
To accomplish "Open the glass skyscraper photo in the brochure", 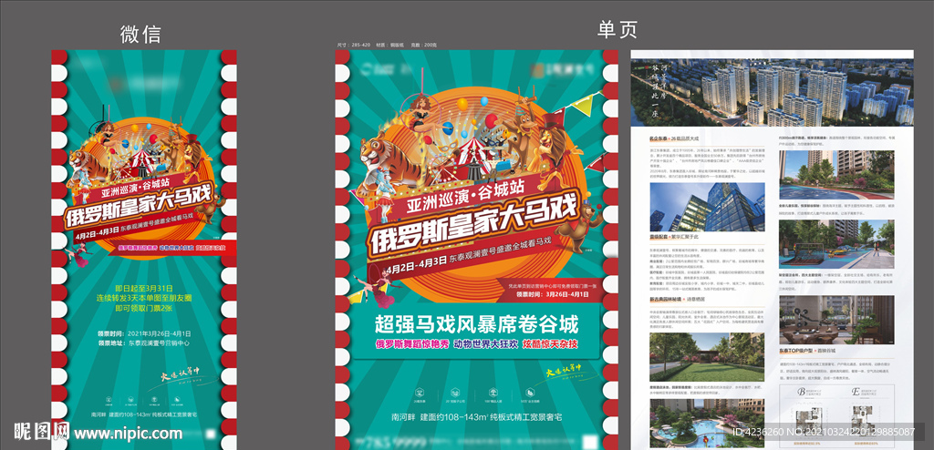I will 707,207.
